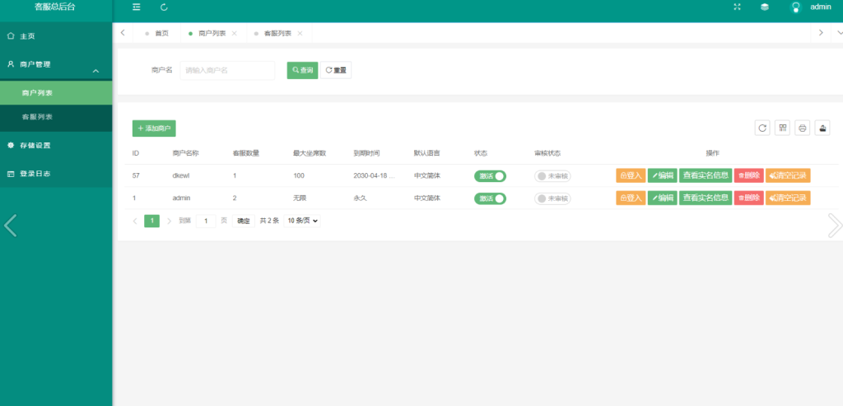The width and height of the screenshot is (843, 406).
Task: Click the 添加商户 button
Action: pyautogui.click(x=154, y=128)
